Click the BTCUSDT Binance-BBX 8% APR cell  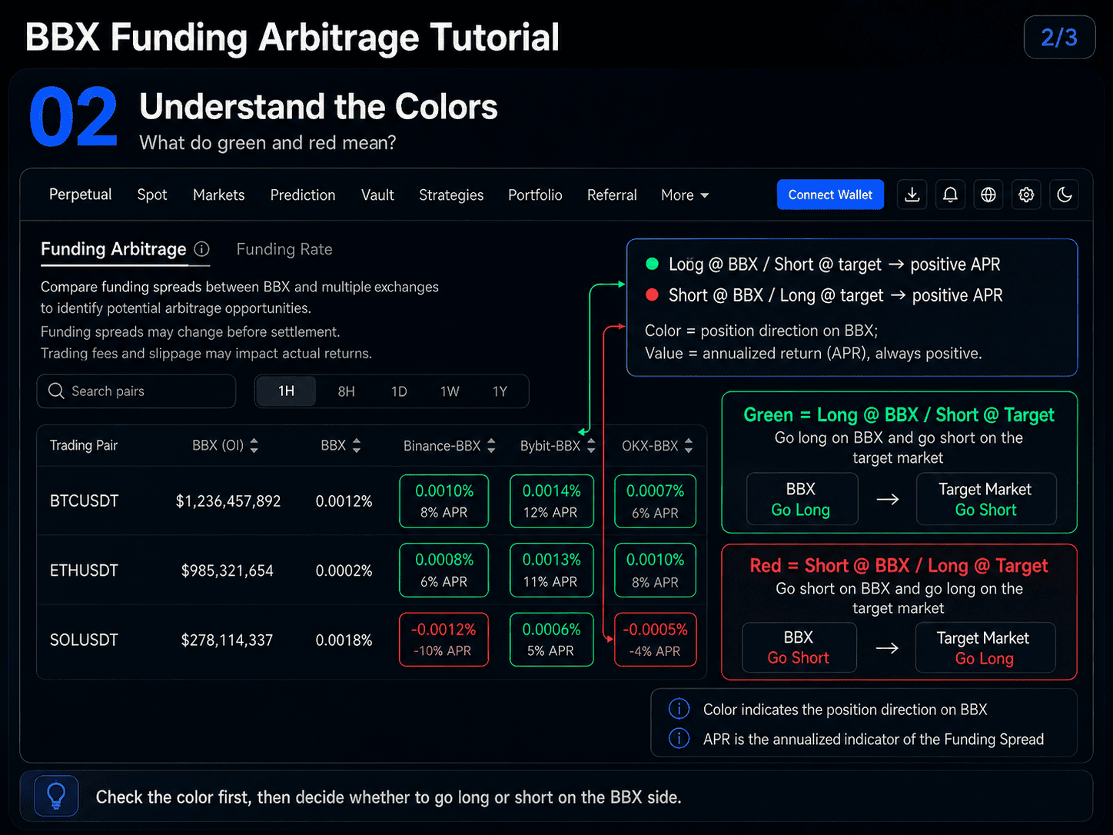click(x=444, y=501)
